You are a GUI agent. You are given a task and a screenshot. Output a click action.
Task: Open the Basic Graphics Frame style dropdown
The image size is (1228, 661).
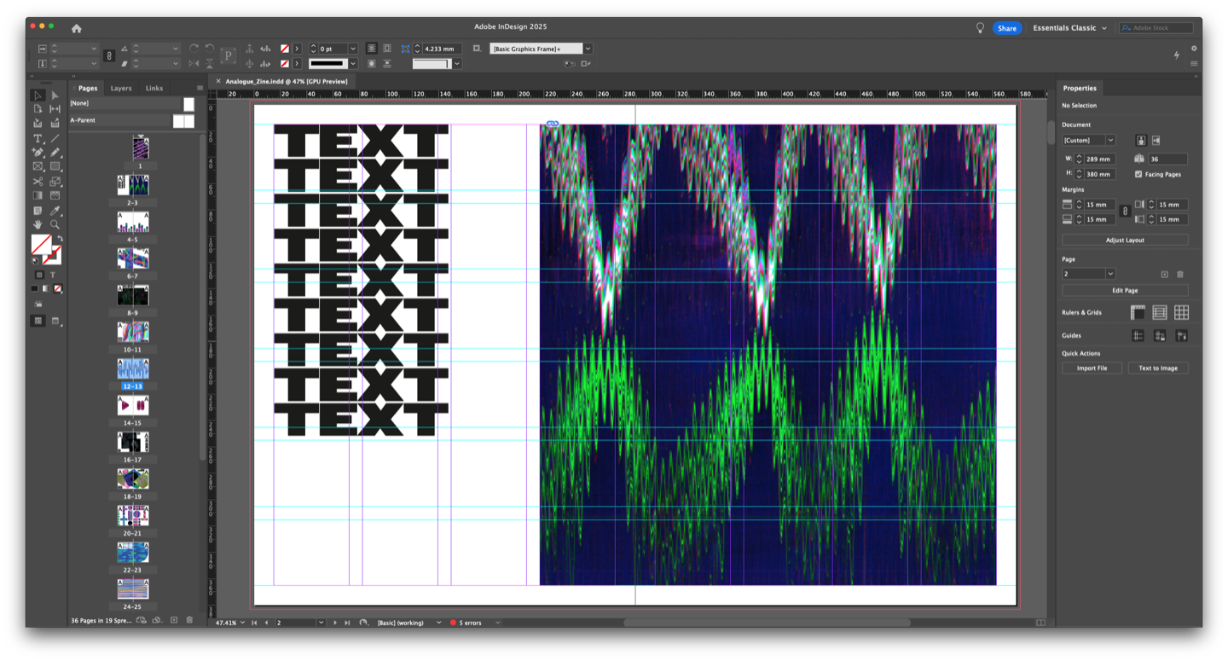[x=588, y=49]
